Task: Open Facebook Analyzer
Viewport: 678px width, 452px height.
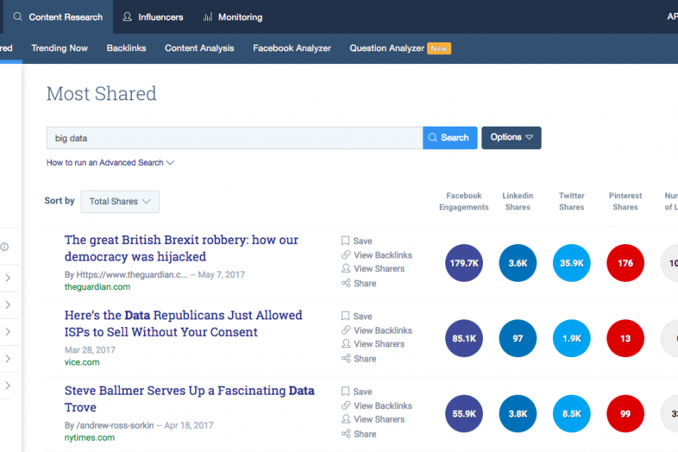Action: pyautogui.click(x=292, y=48)
